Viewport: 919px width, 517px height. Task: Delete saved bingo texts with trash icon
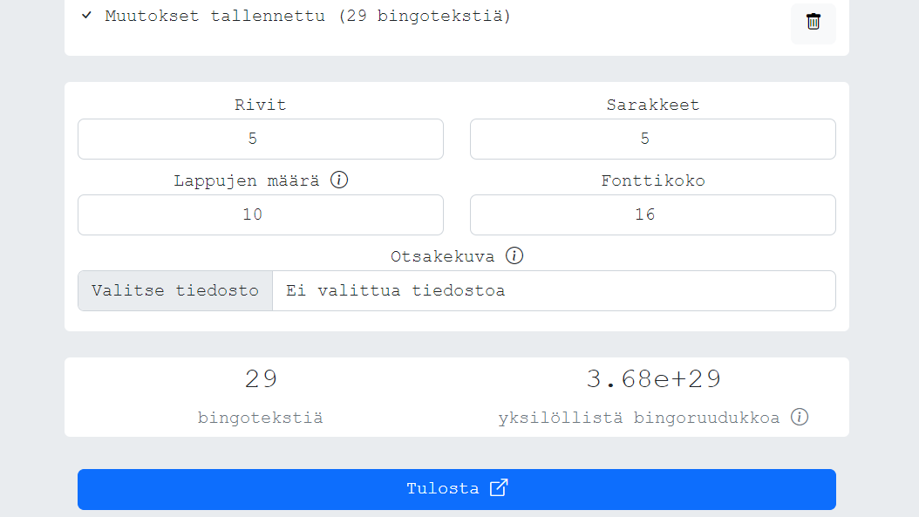(x=813, y=23)
